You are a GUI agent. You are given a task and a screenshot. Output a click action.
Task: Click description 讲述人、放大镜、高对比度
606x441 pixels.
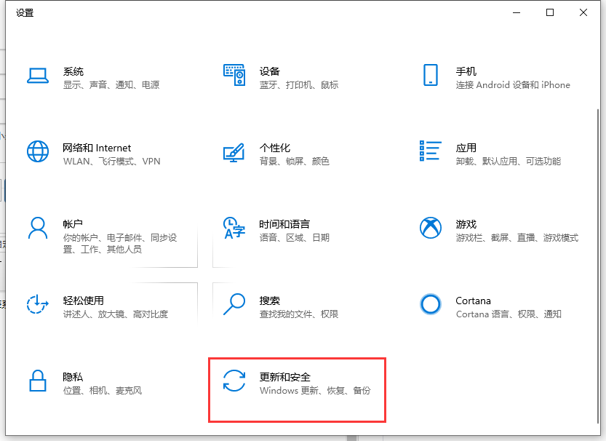pos(116,314)
